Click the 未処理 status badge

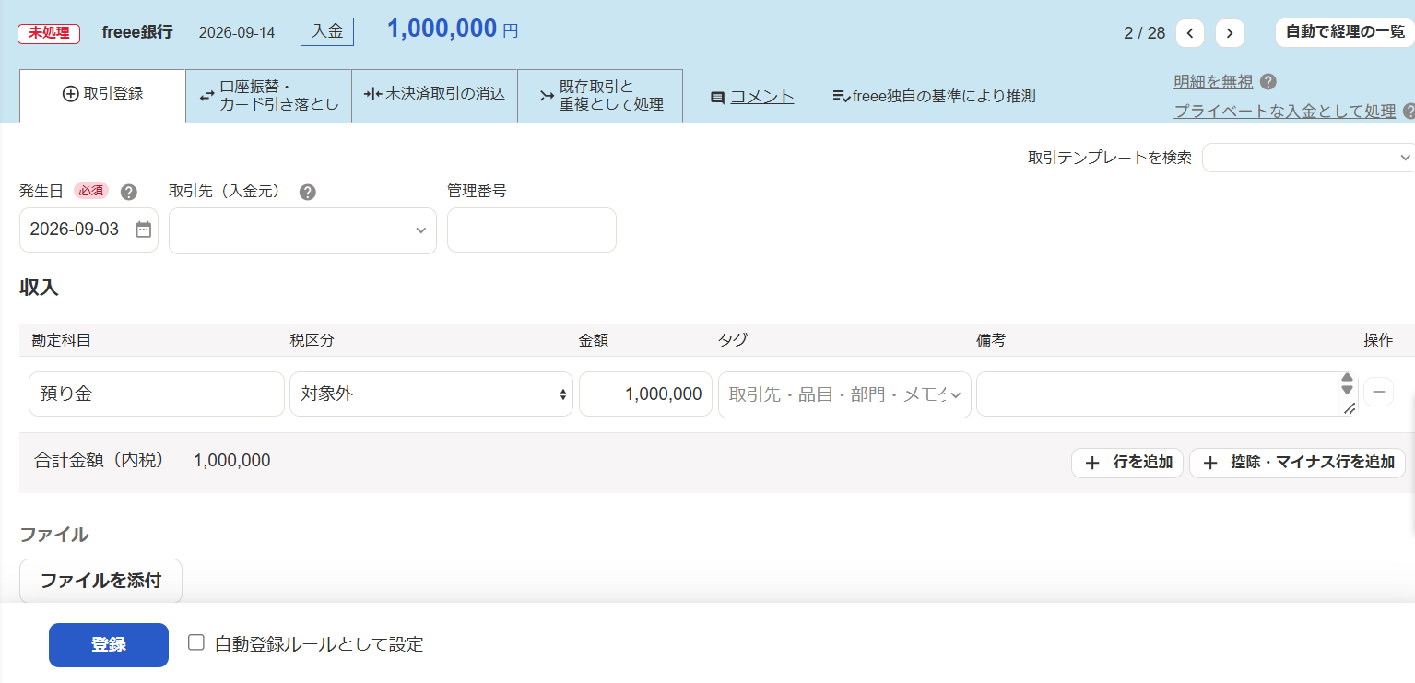pos(49,33)
